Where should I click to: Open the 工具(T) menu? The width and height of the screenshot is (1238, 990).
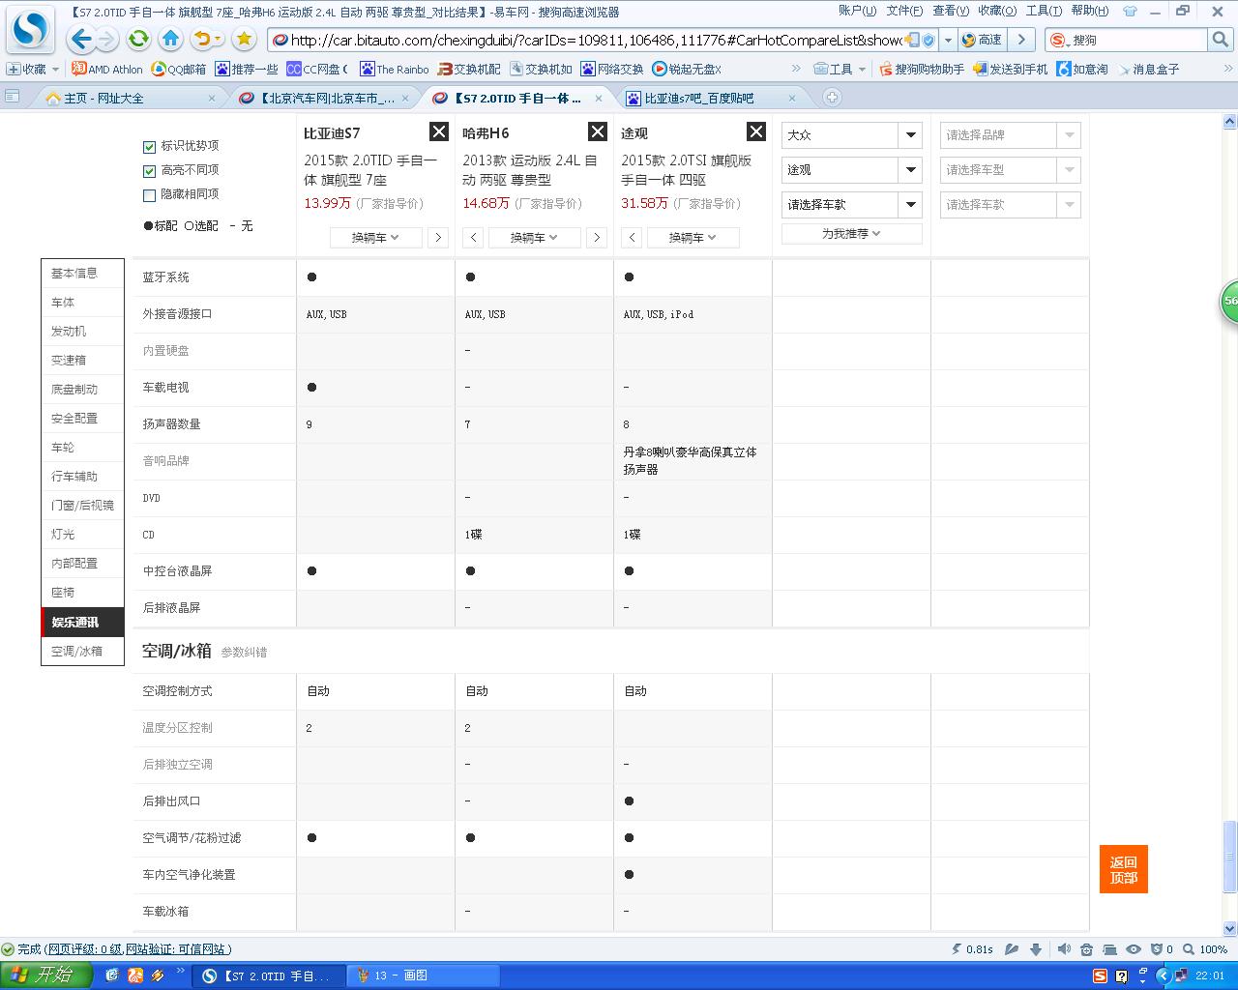click(x=1044, y=11)
